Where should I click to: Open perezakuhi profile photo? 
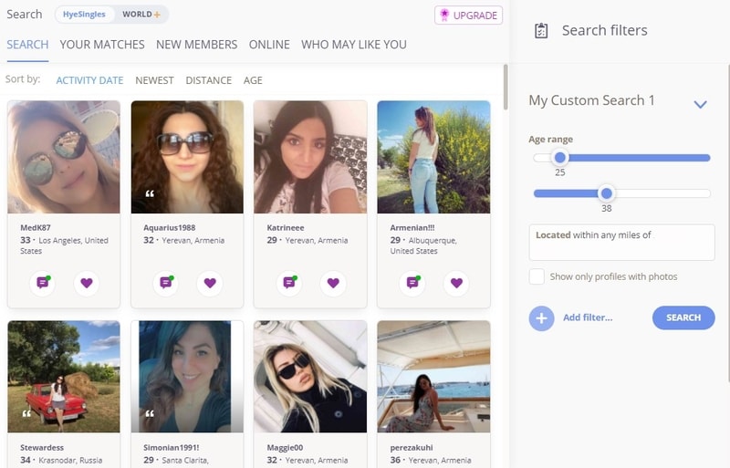coord(433,376)
